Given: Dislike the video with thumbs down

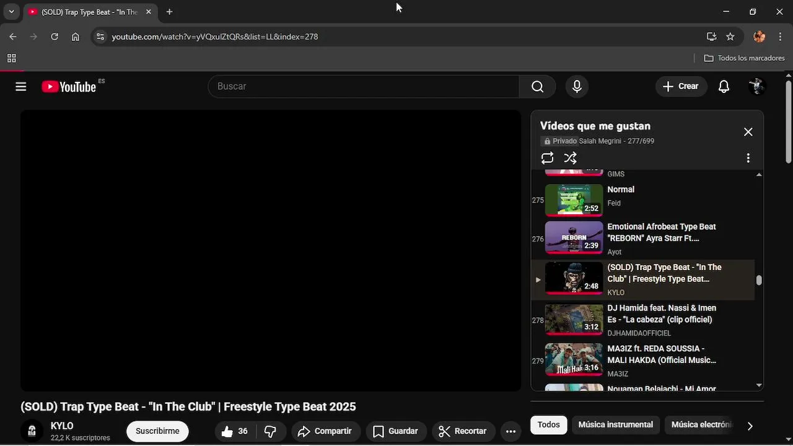Looking at the screenshot, I should tap(271, 431).
